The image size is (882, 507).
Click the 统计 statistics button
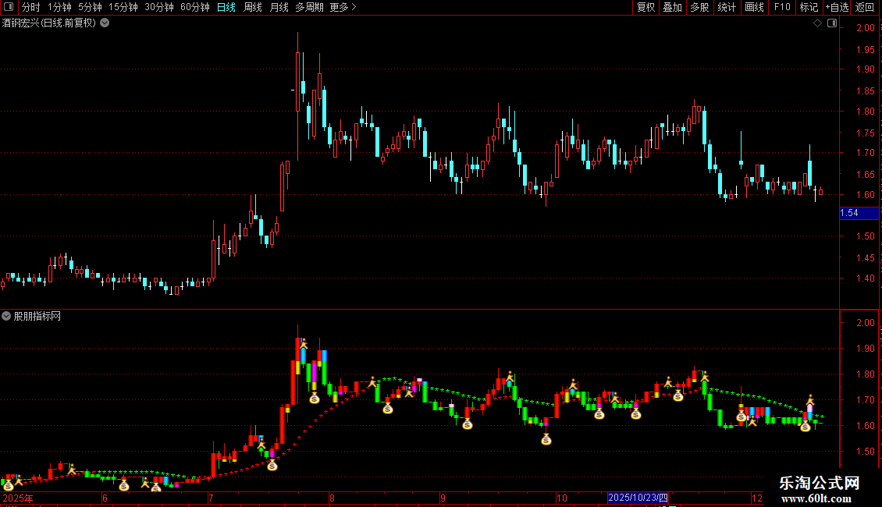tap(727, 7)
